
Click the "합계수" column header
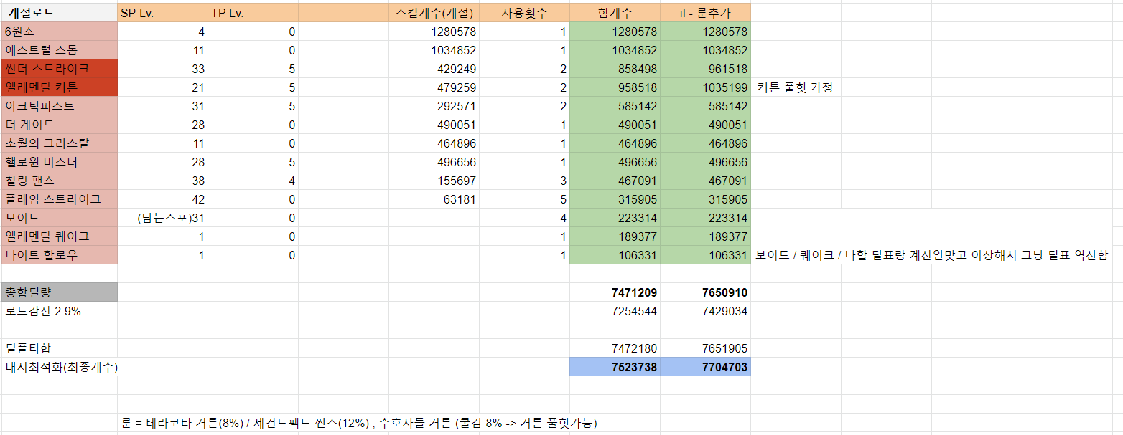(x=615, y=13)
